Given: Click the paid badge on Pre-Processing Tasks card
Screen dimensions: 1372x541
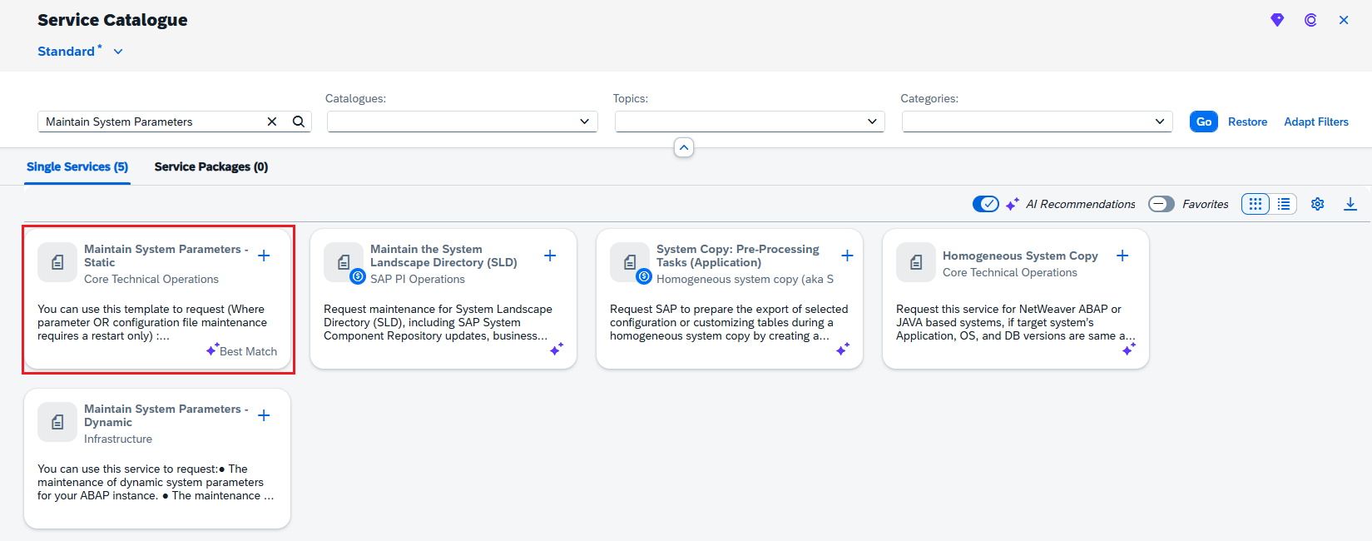Looking at the screenshot, I should [644, 276].
